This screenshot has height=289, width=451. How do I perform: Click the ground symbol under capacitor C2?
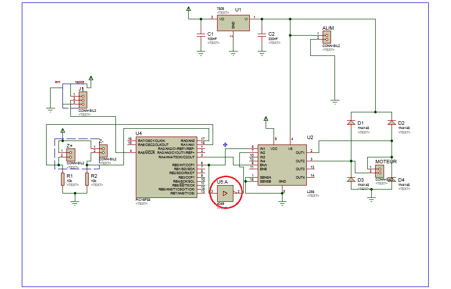pos(262,53)
